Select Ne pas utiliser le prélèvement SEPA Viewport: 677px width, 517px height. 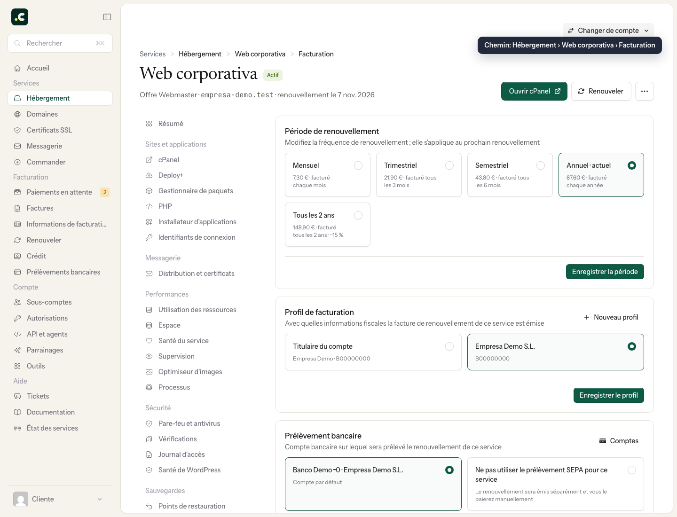click(556, 484)
